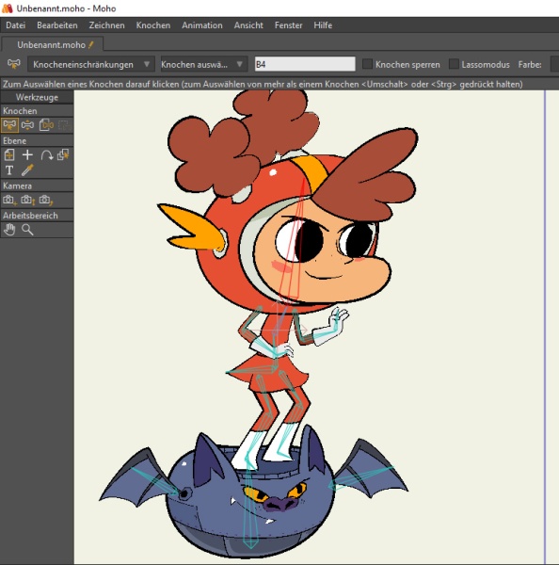Open the Knocheneinschränkungen dropdown
The width and height of the screenshot is (559, 565).
[x=91, y=64]
